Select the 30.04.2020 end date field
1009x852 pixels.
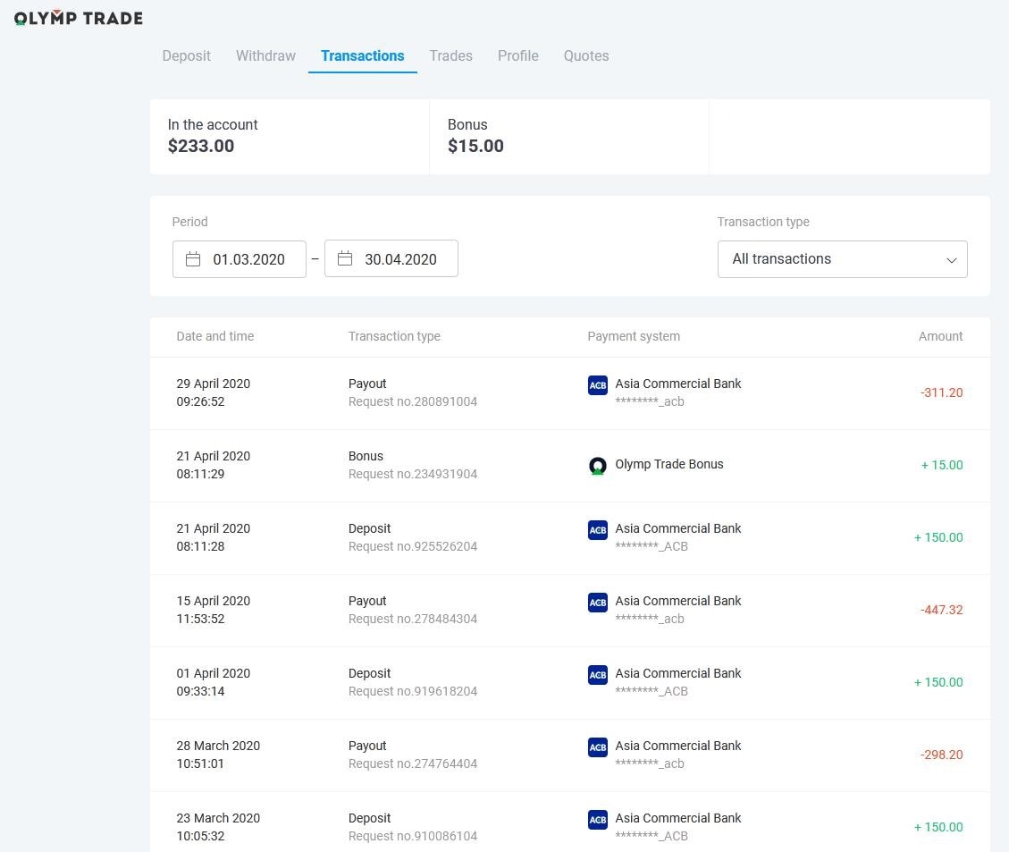pyautogui.click(x=391, y=258)
